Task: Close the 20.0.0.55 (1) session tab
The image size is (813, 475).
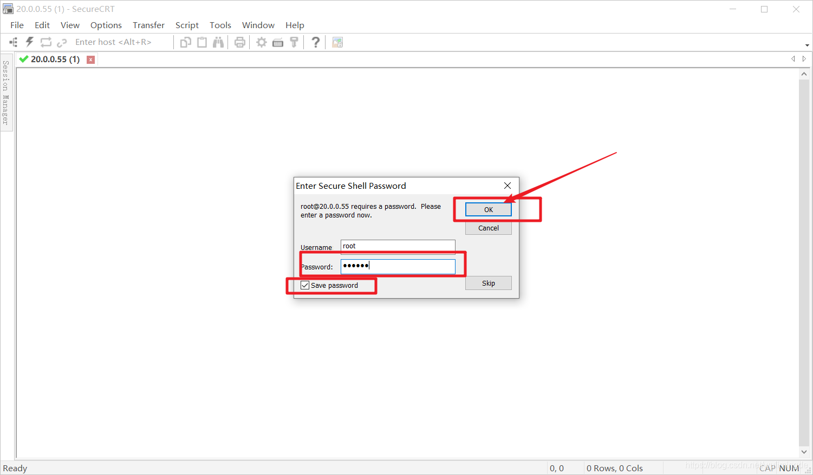Action: (91, 60)
